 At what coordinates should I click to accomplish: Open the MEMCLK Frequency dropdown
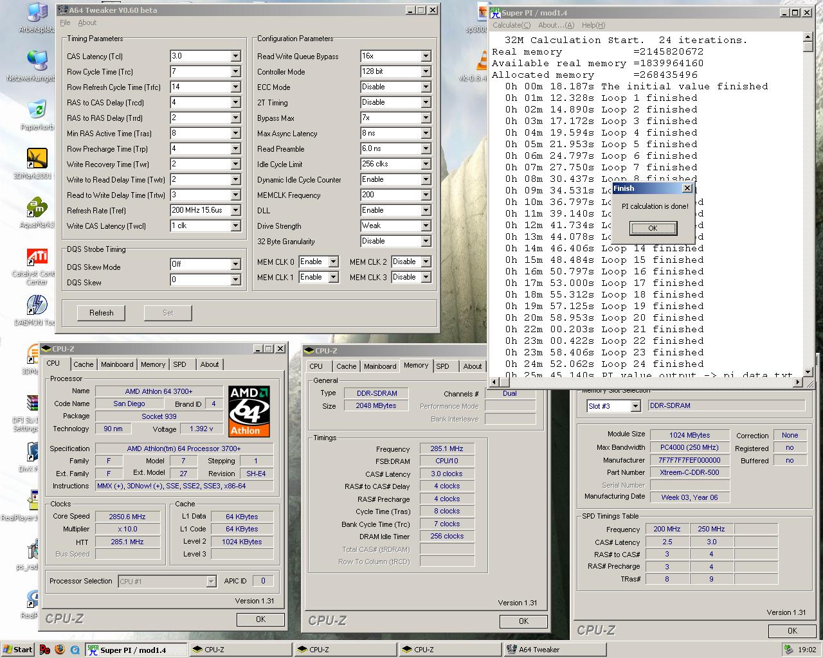(426, 195)
